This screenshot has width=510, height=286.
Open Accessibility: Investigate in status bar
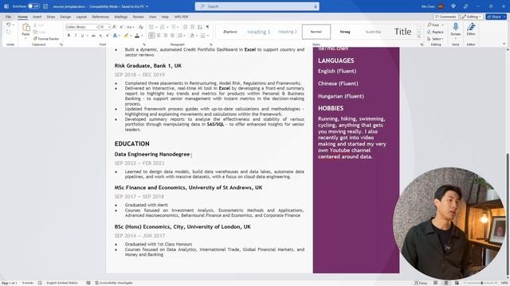[114, 283]
